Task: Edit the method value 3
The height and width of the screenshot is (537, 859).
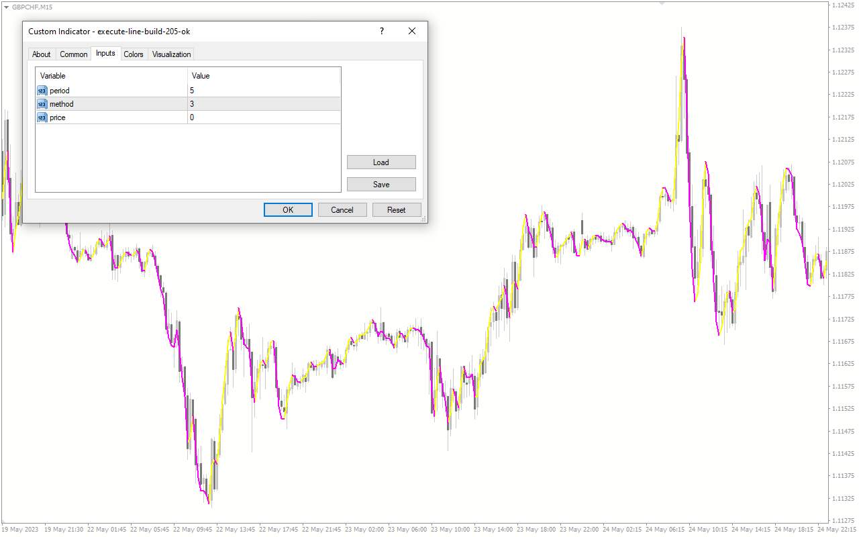Action: point(264,104)
